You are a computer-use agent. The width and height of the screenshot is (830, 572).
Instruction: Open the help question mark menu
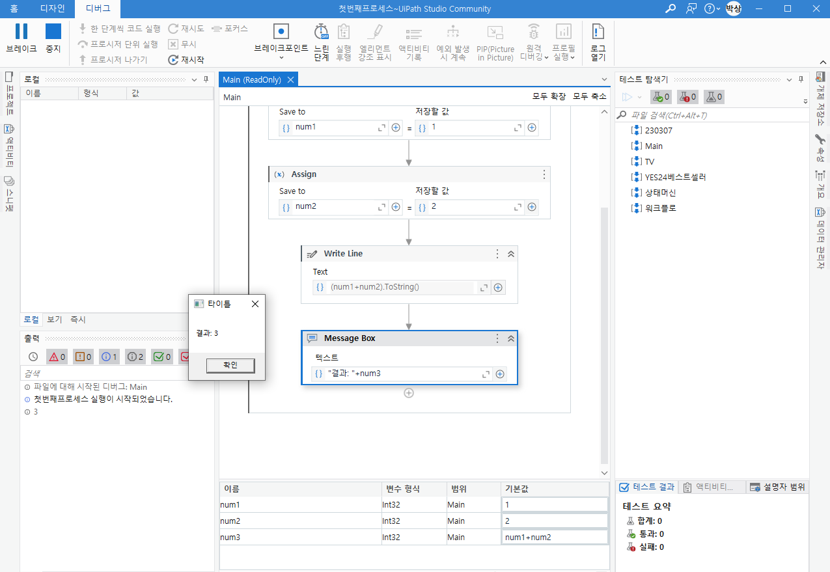pos(712,8)
